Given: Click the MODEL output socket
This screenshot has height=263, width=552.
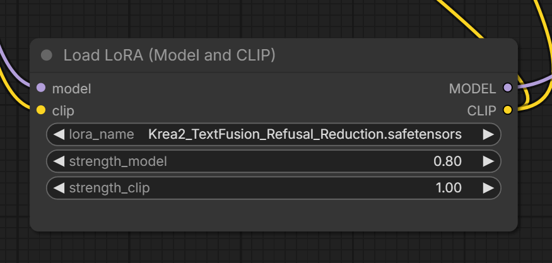Looking at the screenshot, I should pyautogui.click(x=507, y=88).
